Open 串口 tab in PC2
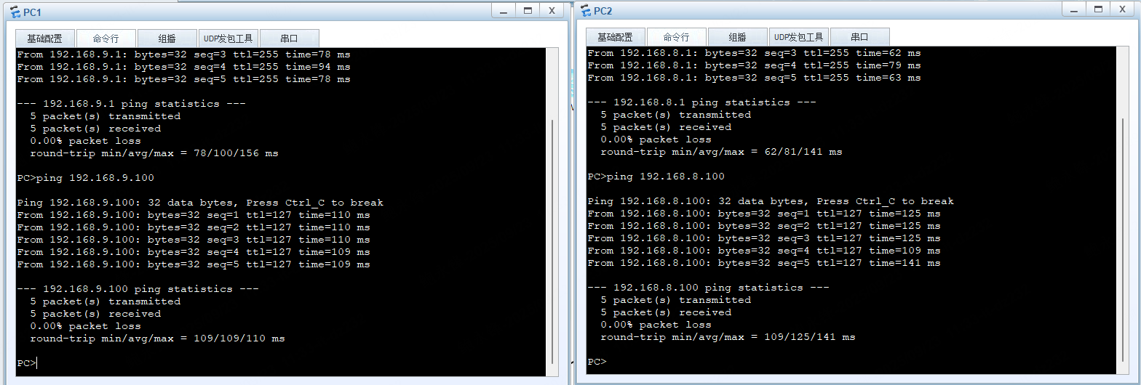1141x385 pixels. [x=859, y=37]
